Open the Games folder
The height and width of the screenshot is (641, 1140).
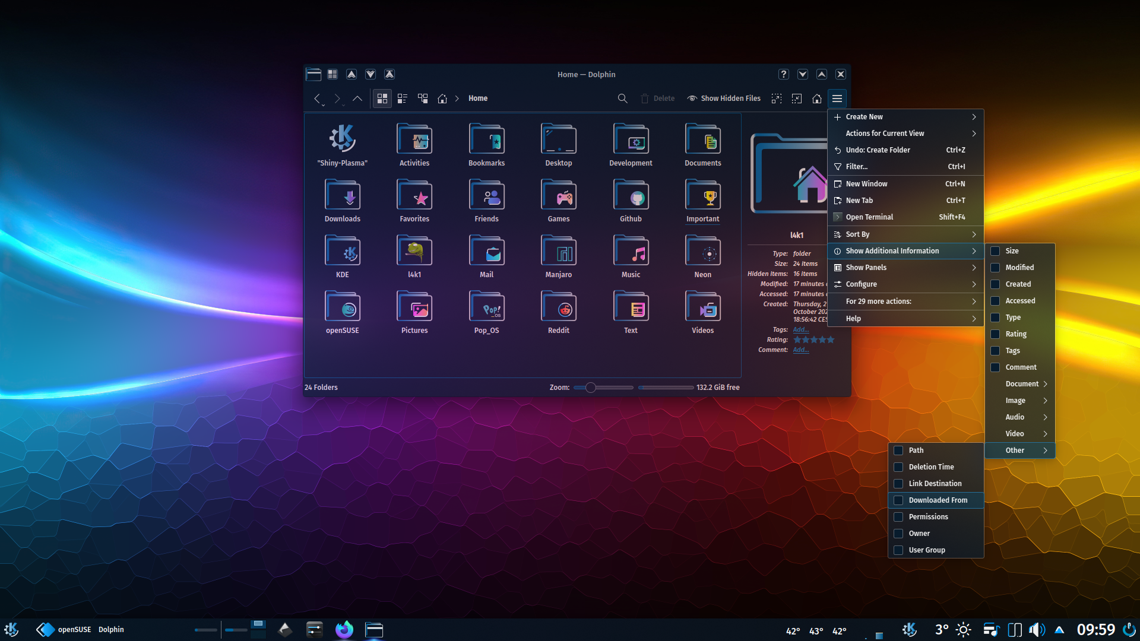559,201
